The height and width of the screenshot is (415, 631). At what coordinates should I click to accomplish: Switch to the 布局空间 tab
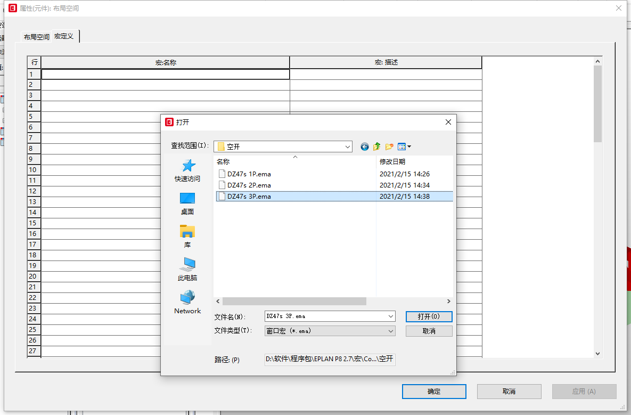pos(36,37)
